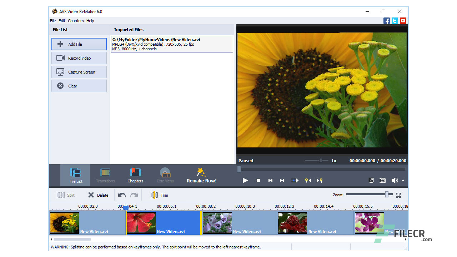Select the imported New Video.avi entry

pos(172,44)
